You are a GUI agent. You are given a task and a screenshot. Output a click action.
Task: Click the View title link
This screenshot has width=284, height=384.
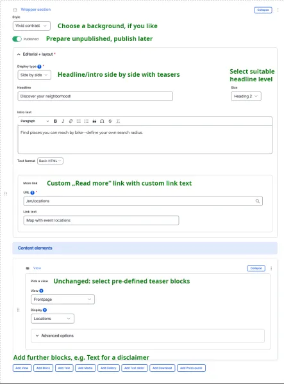point(37,268)
